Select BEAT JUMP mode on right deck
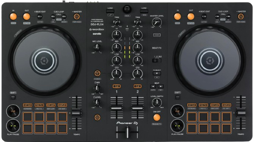Viewport: 253px width, 142px height. [x=215, y=105]
